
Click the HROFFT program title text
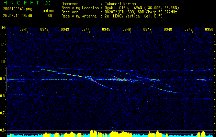tap(21, 3)
